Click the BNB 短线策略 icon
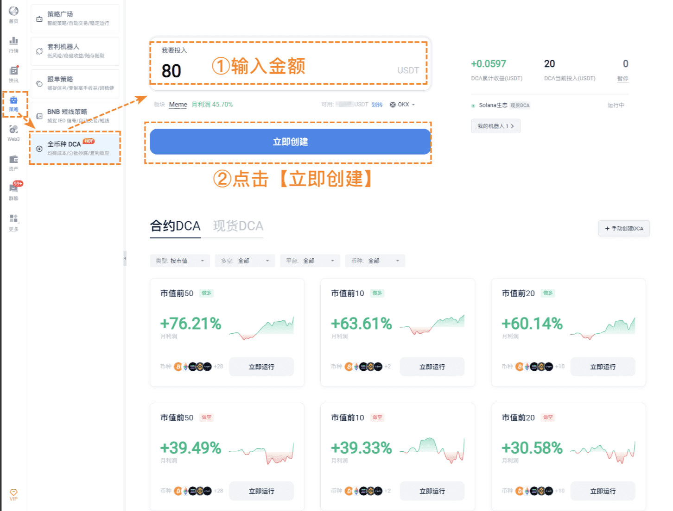Viewport: 673px width, 511px height. click(39, 116)
